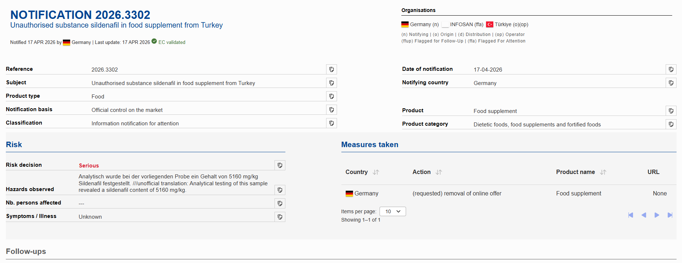This screenshot has height=263, width=682.
Task: Open the Items per page dropdown
Action: point(392,211)
